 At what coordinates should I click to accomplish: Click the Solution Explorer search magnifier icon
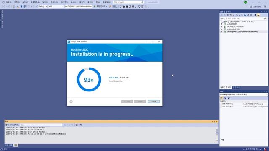click(265, 18)
